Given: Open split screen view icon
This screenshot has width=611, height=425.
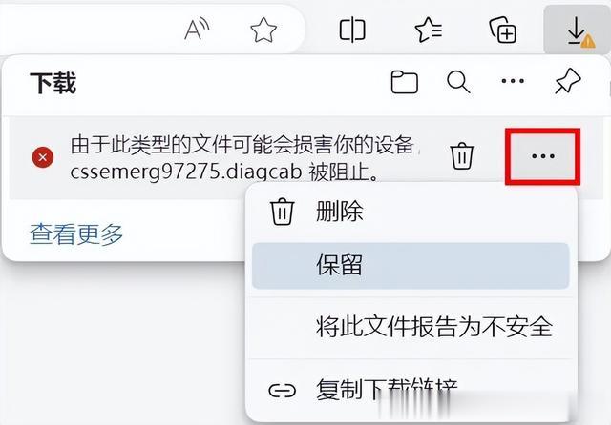Looking at the screenshot, I should [352, 30].
